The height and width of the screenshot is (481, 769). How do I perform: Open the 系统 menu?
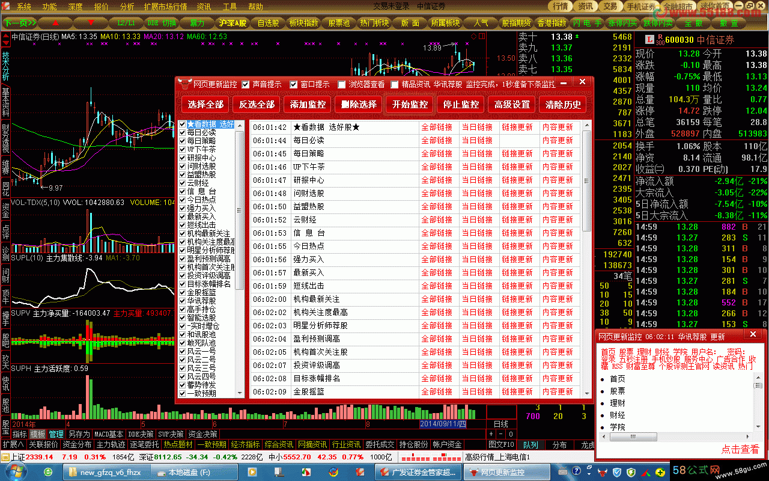(24, 7)
